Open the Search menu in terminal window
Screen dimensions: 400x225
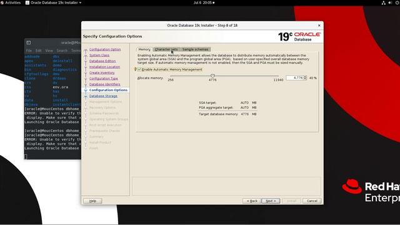(62, 51)
